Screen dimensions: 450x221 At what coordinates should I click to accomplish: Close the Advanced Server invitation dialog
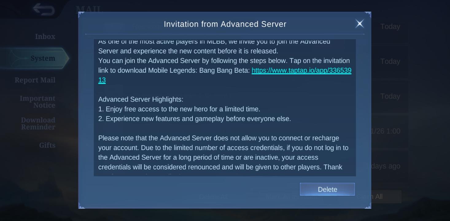pyautogui.click(x=359, y=24)
